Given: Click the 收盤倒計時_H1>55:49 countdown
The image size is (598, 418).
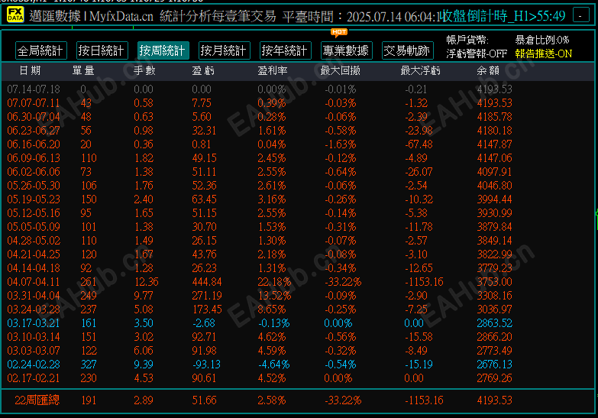Looking at the screenshot, I should click(503, 16).
